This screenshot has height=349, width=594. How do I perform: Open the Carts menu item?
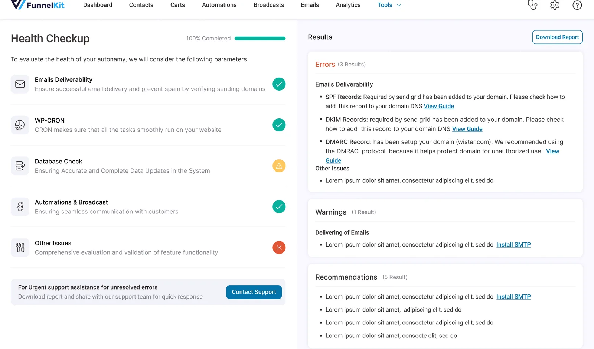(x=177, y=5)
